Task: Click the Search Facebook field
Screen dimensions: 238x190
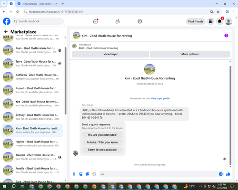Action: pos(38,21)
